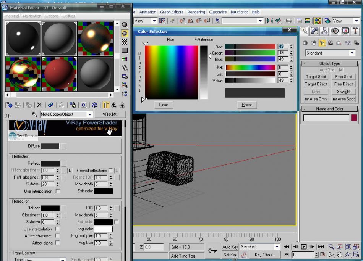363x261 pixels.
Task: Open the Animation menu
Action: point(148,12)
